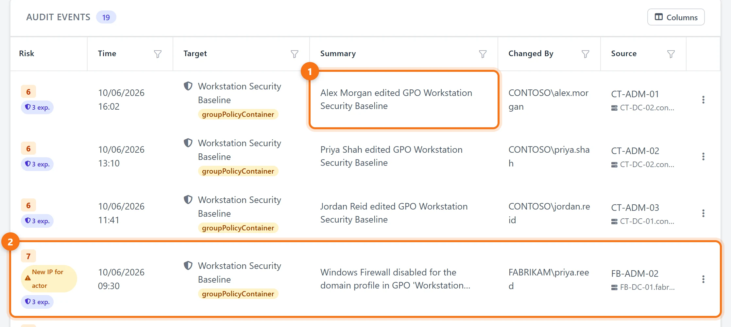Click shield icon in the 13:10 row target

pyautogui.click(x=188, y=143)
